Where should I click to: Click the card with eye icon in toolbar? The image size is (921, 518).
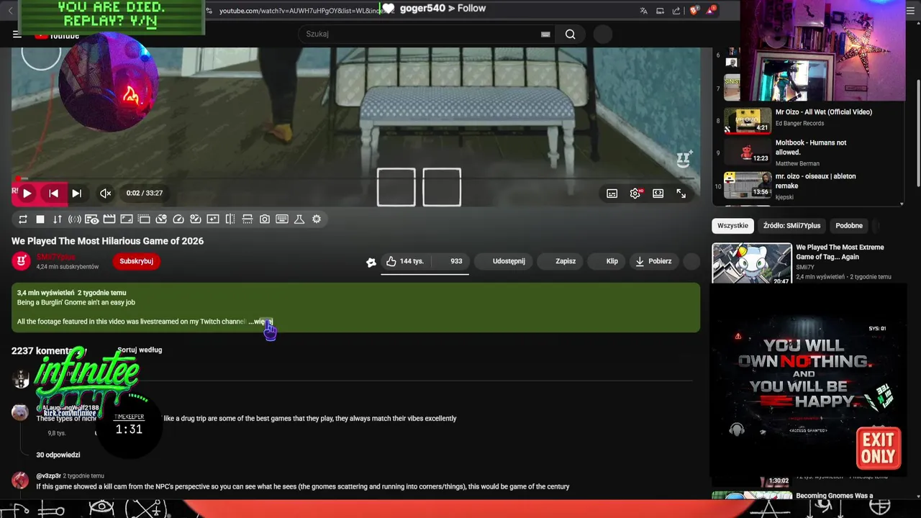[91, 219]
